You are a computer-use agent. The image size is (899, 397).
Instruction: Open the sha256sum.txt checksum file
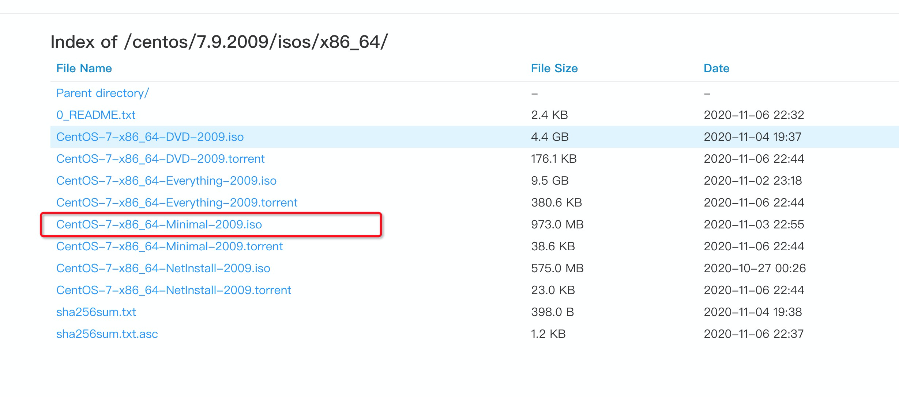(x=96, y=312)
